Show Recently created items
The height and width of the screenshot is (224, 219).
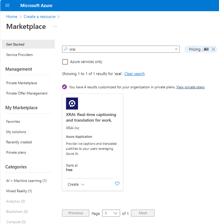(x=19, y=142)
